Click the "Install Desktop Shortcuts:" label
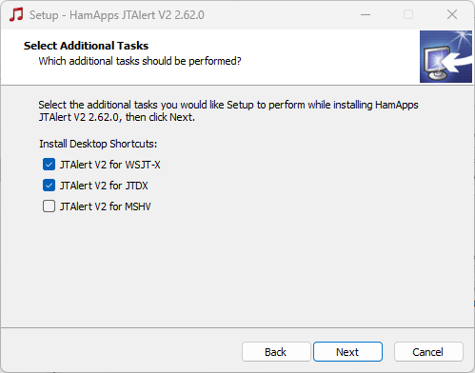 coord(98,144)
